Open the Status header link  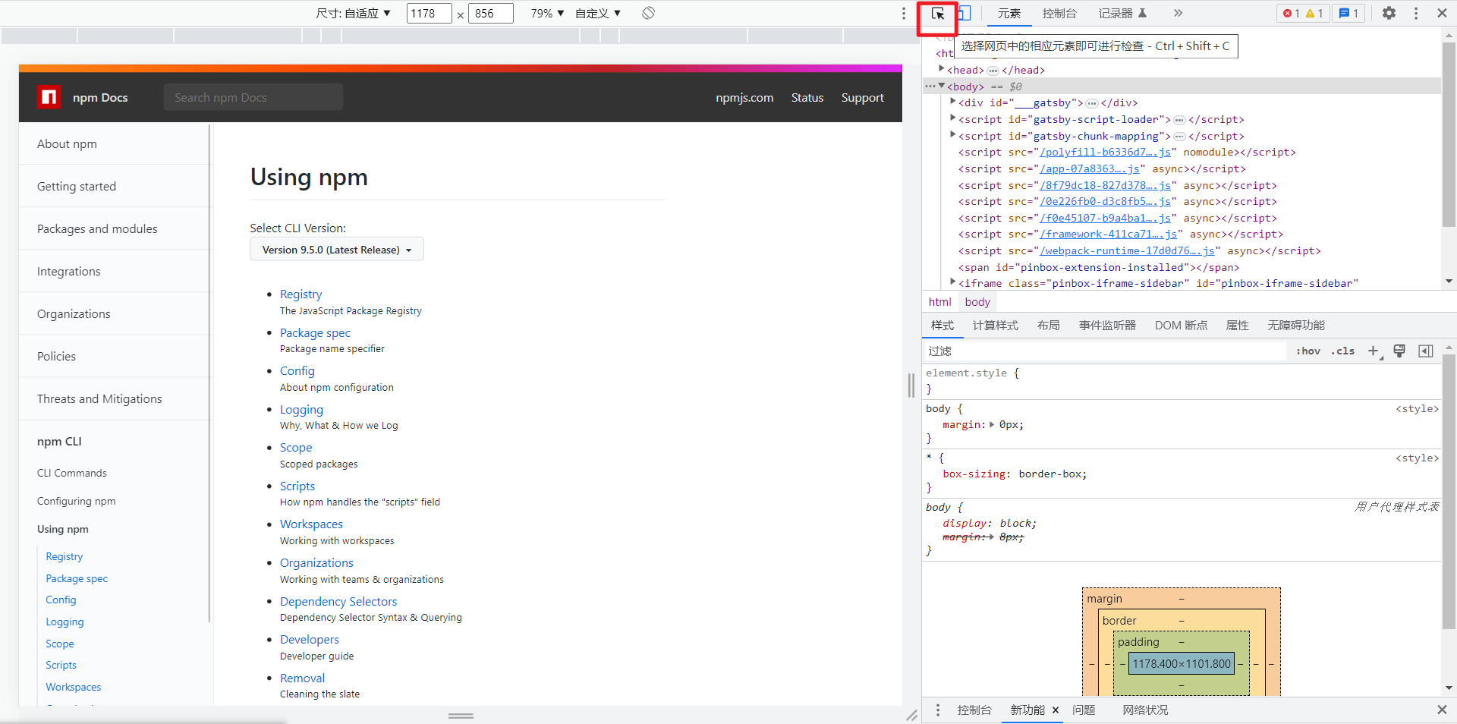click(807, 97)
